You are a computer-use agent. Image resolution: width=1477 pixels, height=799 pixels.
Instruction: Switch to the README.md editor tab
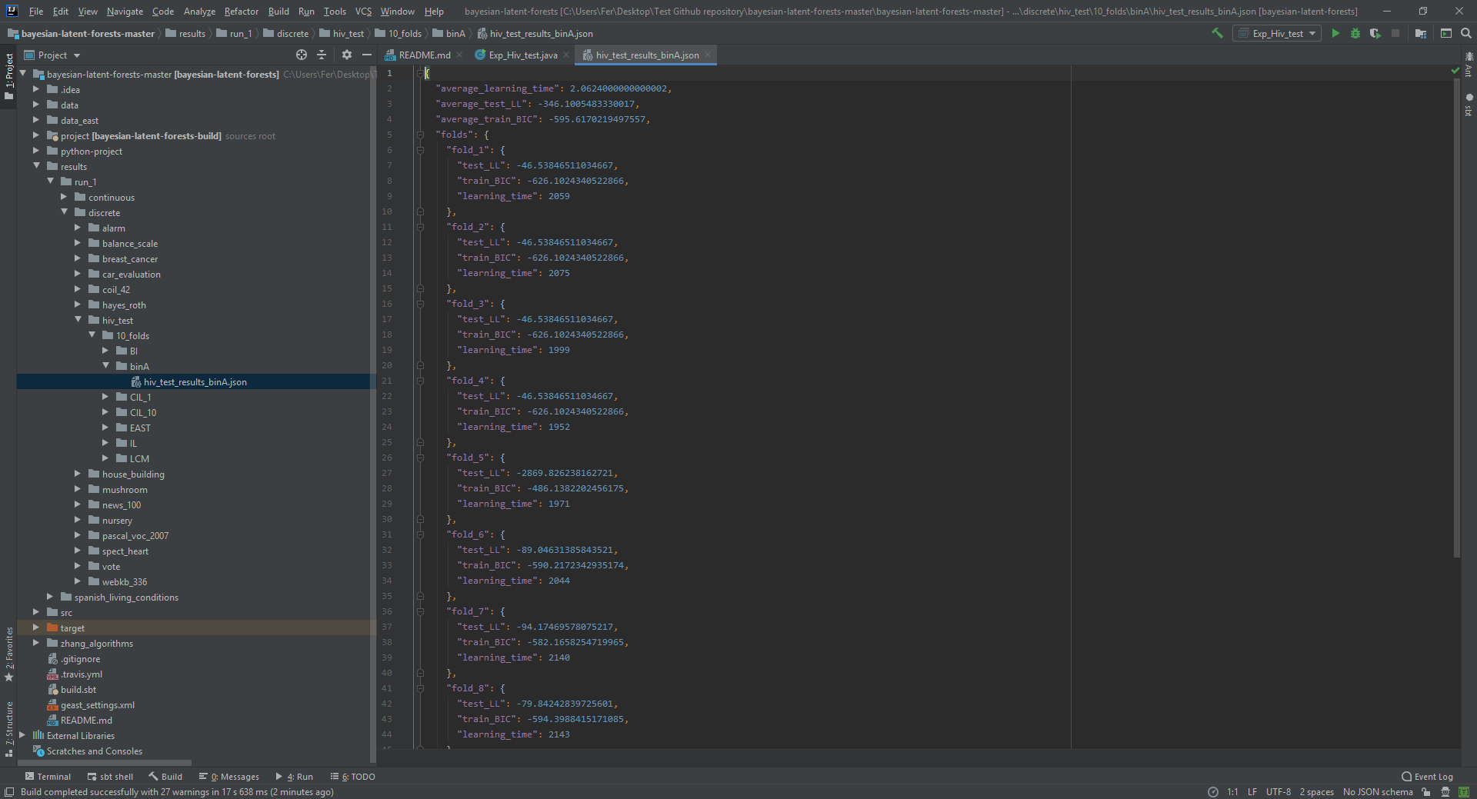point(424,55)
